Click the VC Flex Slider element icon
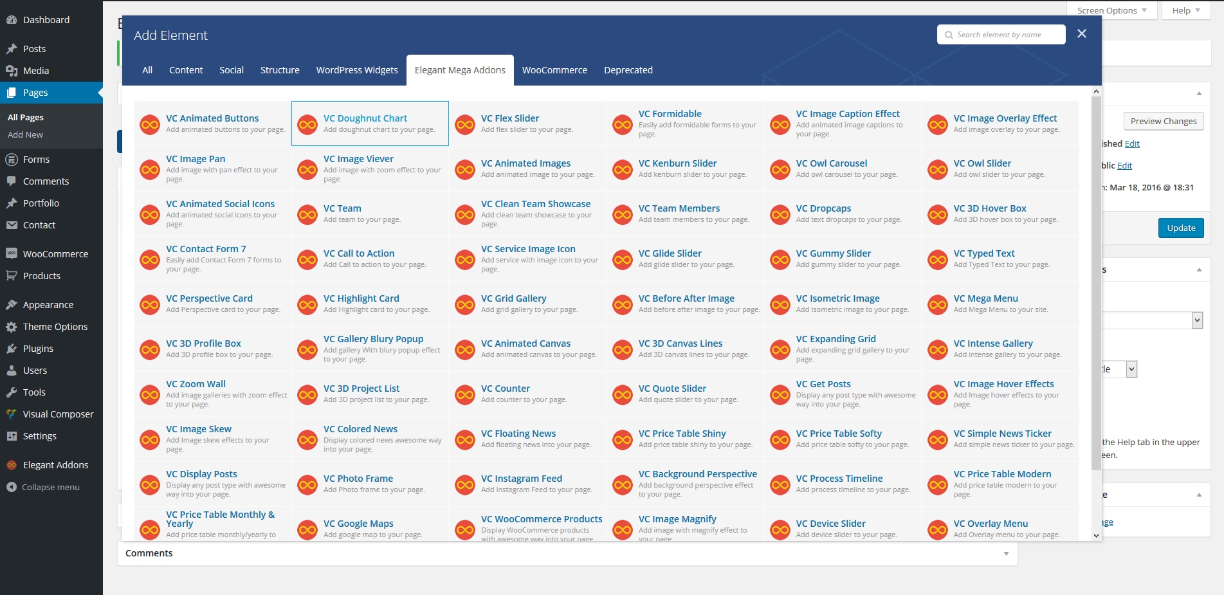Viewport: 1224px width, 595px height. click(x=465, y=124)
